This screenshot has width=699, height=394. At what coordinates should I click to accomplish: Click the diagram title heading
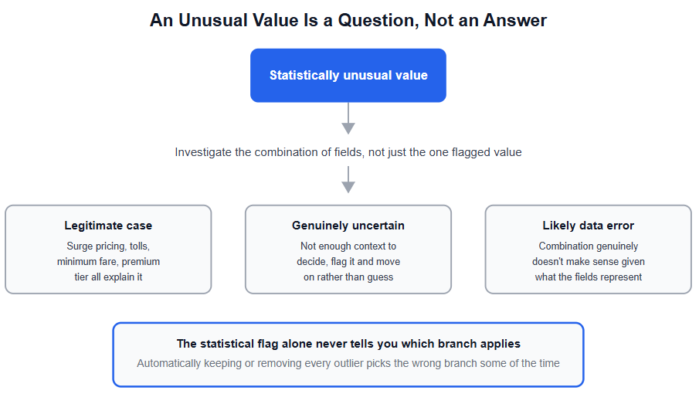coord(348,21)
